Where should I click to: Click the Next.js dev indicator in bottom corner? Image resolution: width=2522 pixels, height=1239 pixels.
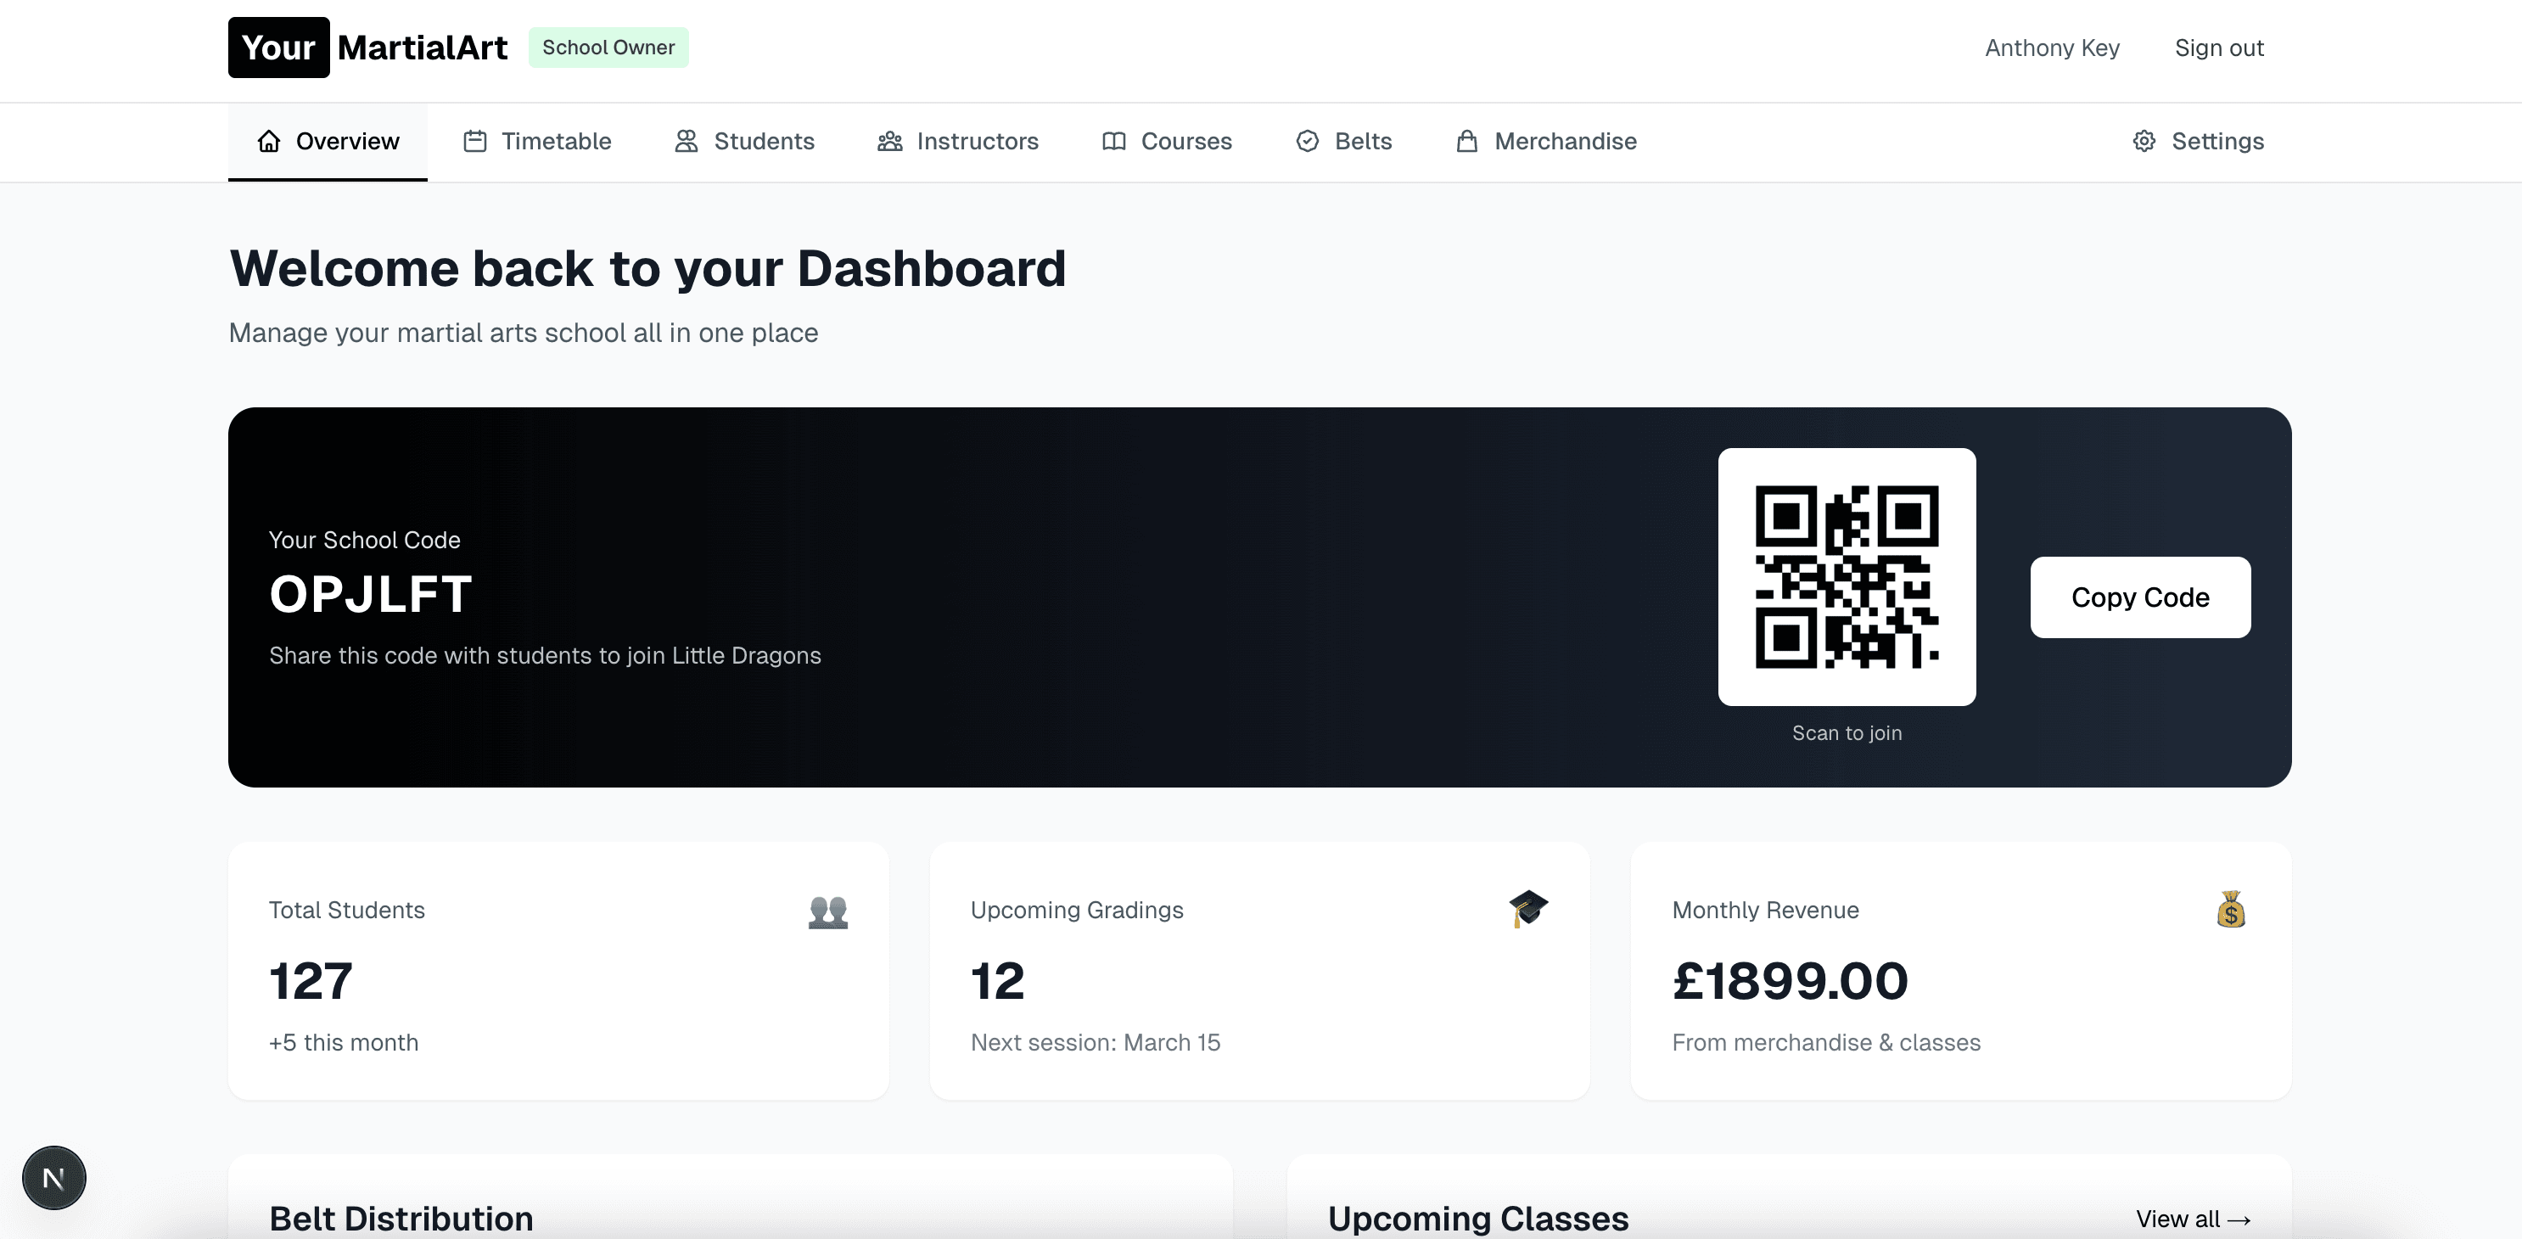[x=53, y=1177]
